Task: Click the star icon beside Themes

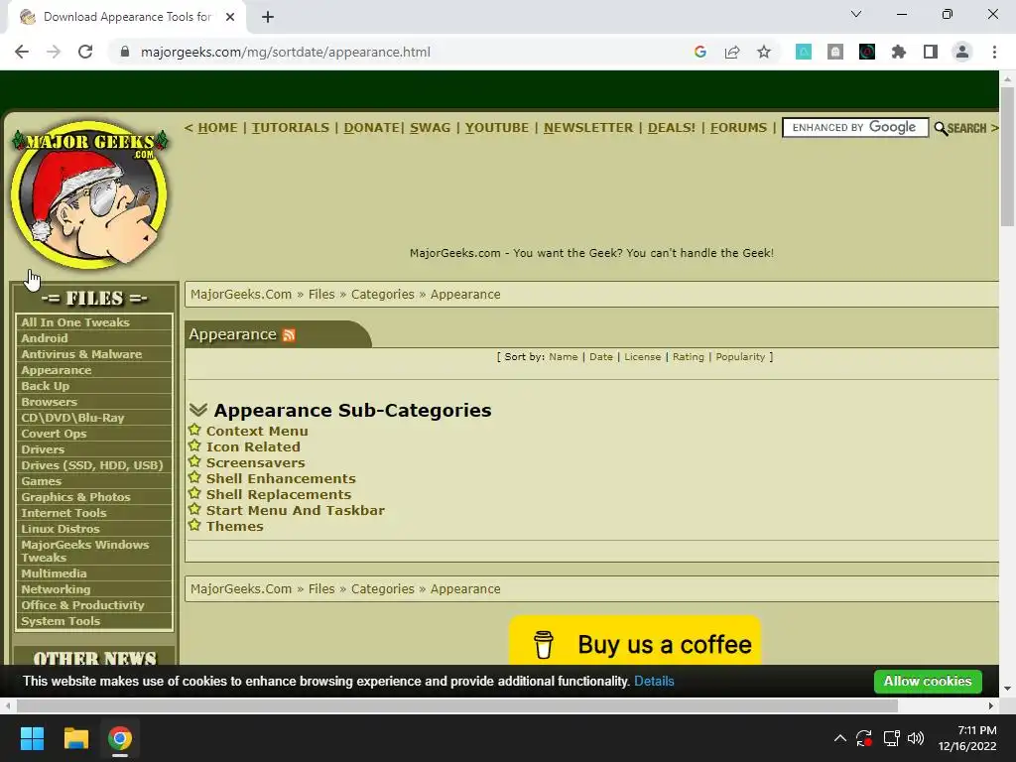Action: point(194,525)
